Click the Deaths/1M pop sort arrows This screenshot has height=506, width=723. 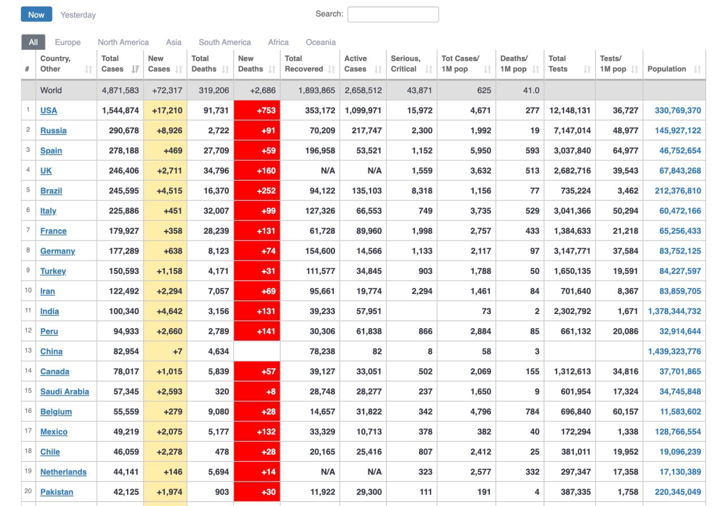point(536,69)
